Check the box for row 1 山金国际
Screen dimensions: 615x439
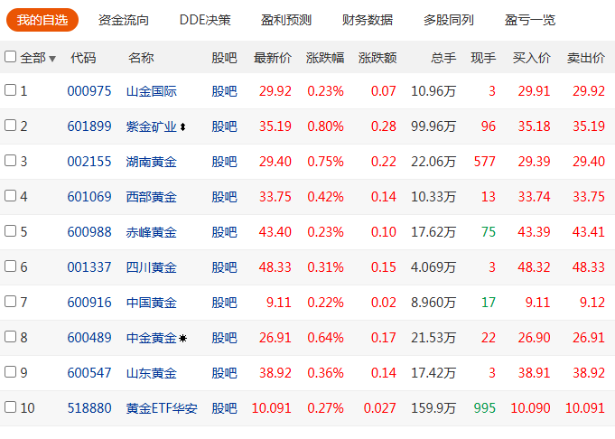click(x=10, y=89)
